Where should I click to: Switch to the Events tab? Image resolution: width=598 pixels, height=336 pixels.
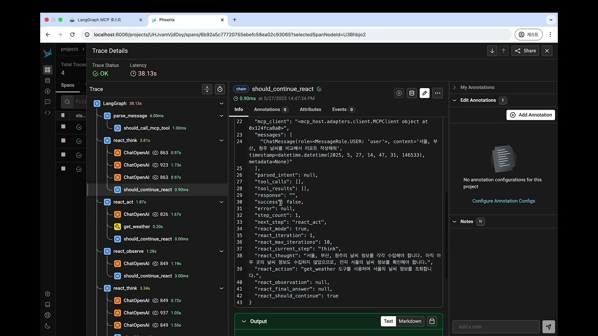(343, 110)
